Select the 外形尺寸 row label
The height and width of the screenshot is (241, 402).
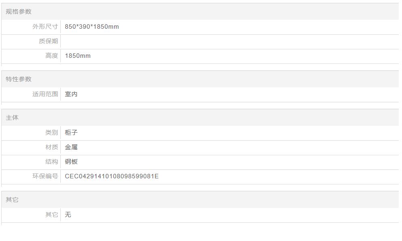pos(45,27)
